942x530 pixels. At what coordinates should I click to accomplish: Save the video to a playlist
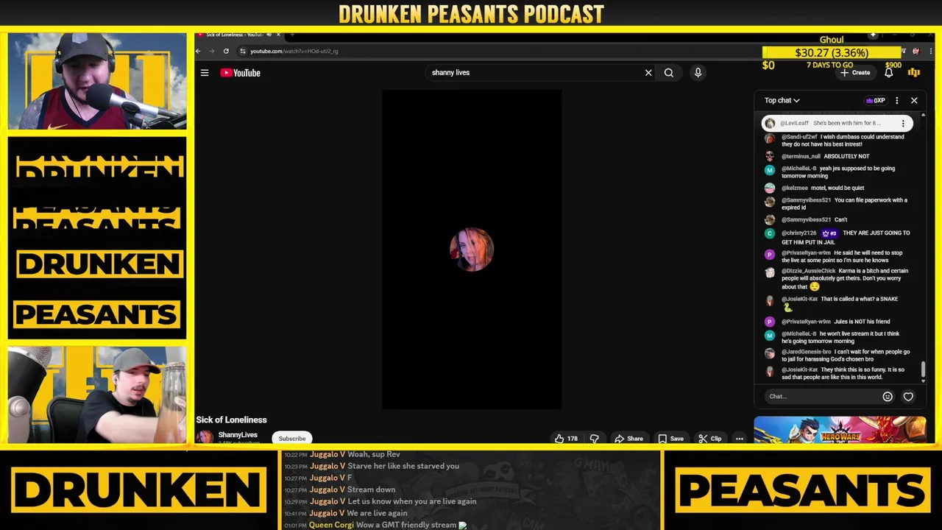click(x=670, y=439)
